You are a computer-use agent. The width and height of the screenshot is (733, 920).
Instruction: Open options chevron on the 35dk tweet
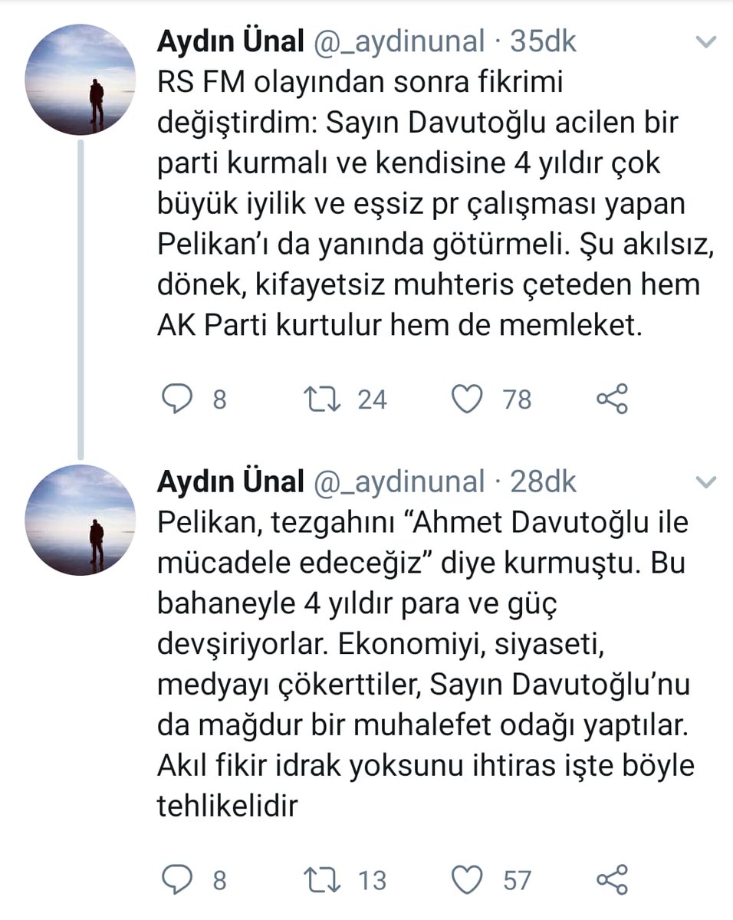[x=704, y=43]
